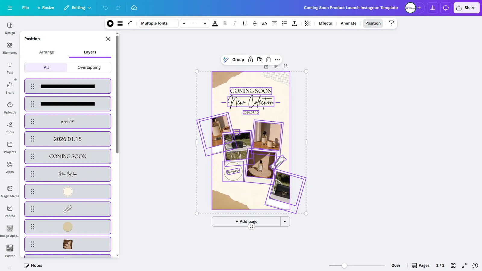
Task: Open the Elements sidebar panel
Action: 10,48
